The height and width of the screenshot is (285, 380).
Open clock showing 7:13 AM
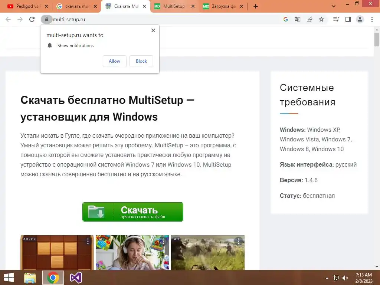click(x=364, y=278)
